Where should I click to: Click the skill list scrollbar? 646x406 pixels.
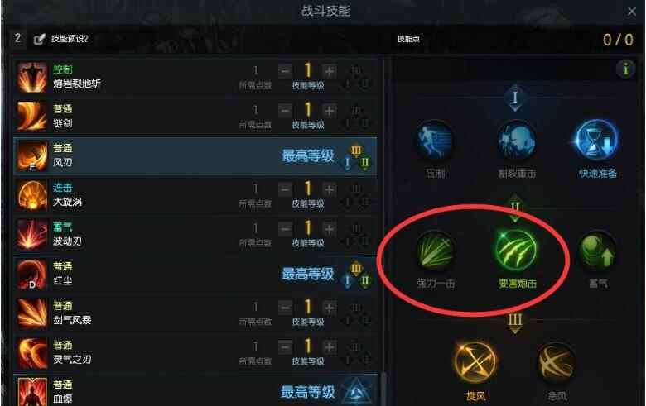(x=383, y=389)
